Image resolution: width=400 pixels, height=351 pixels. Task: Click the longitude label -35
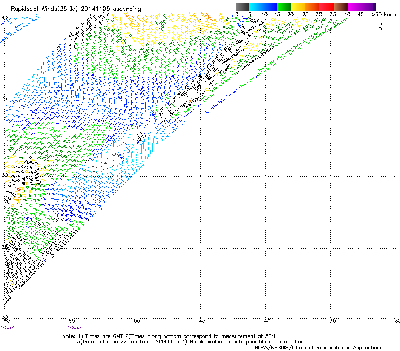(x=331, y=321)
